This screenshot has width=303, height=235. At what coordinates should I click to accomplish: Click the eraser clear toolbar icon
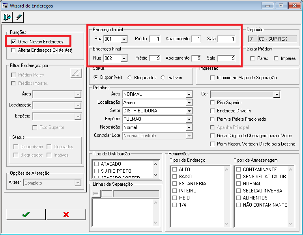[x=18, y=17]
